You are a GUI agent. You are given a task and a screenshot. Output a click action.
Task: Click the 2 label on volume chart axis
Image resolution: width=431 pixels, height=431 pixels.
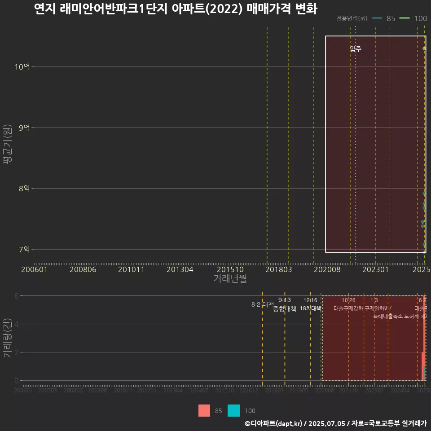tap(17, 352)
